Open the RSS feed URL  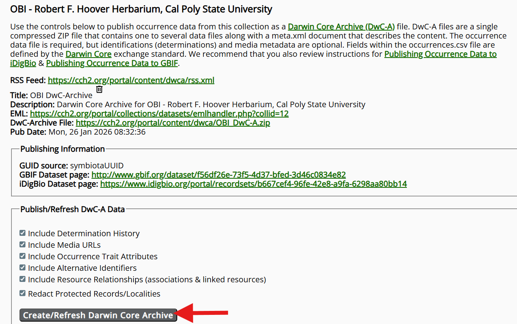pos(131,80)
